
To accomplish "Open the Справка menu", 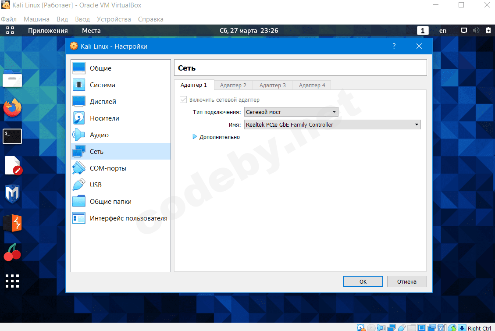I will [150, 19].
